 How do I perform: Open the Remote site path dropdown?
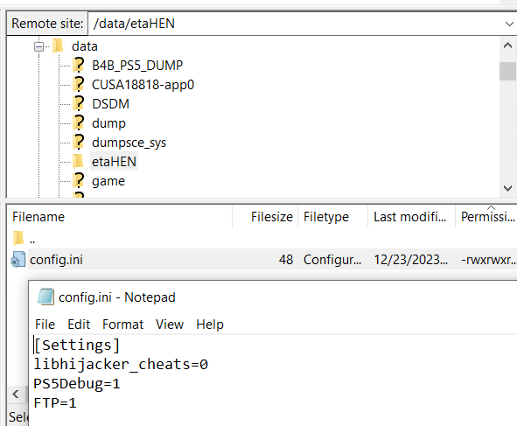click(x=509, y=24)
